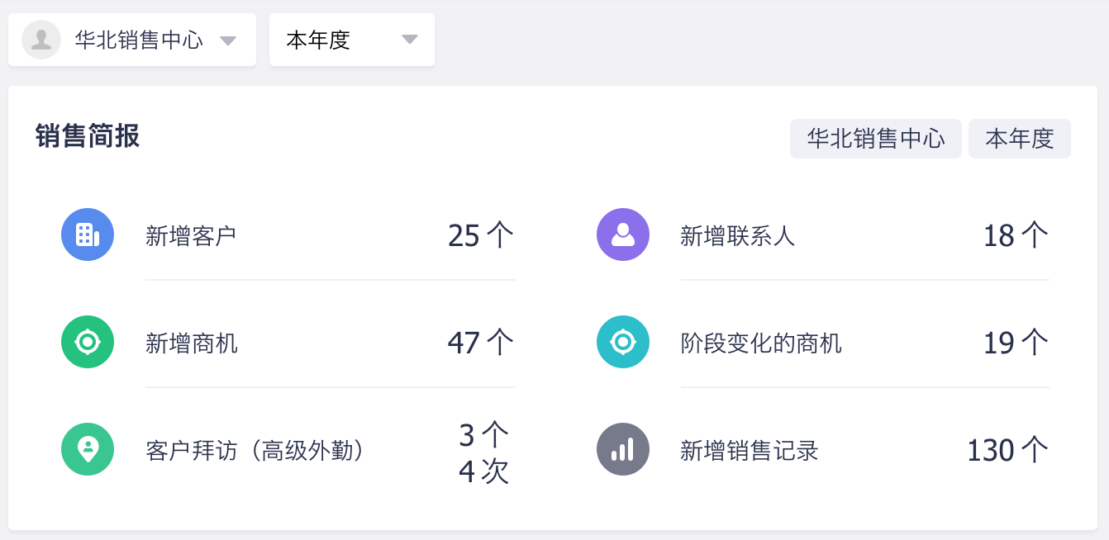Viewport: 1109px width, 540px height.
Task: Click the gray user avatar icon
Action: coord(41,40)
